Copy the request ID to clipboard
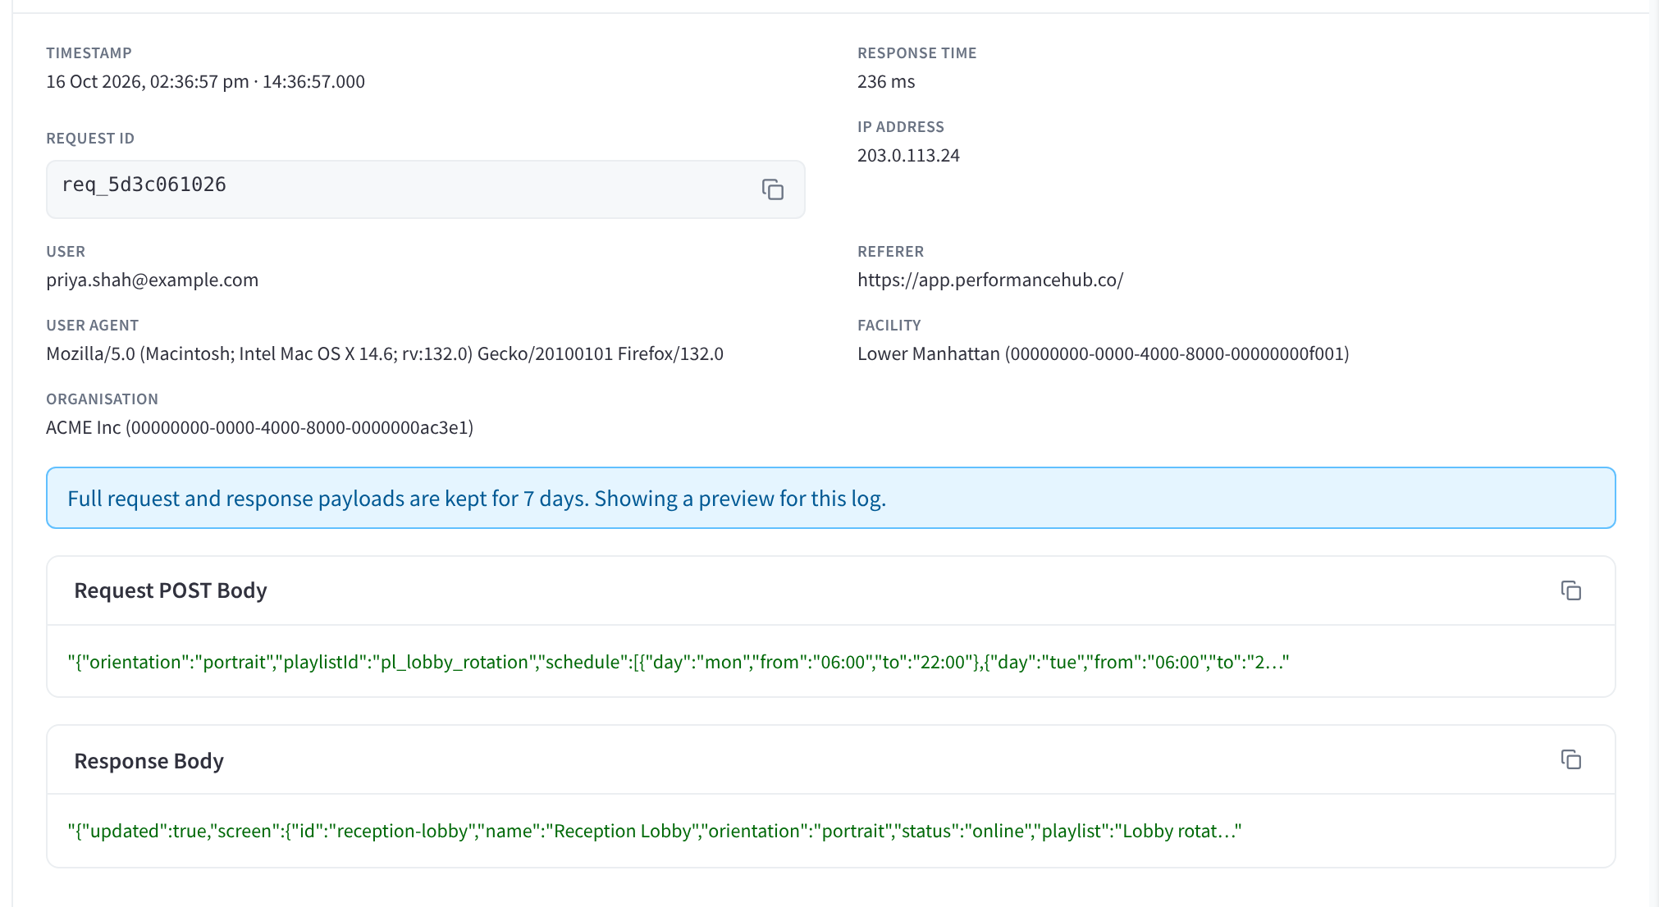 (x=773, y=189)
